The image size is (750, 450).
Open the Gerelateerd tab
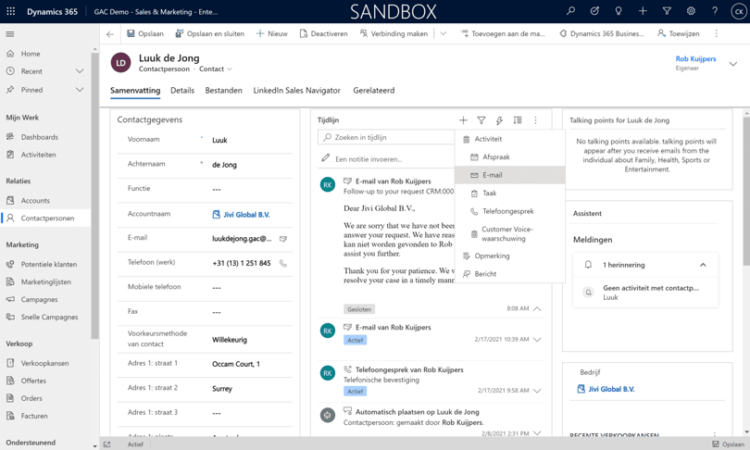tap(373, 91)
